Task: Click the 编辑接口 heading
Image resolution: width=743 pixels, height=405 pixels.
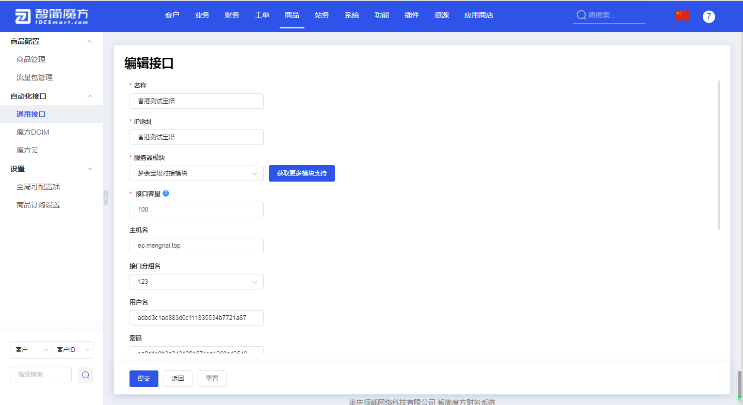Action: [x=149, y=63]
